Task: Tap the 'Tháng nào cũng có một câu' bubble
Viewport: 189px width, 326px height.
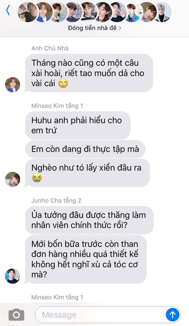Action: (89, 73)
